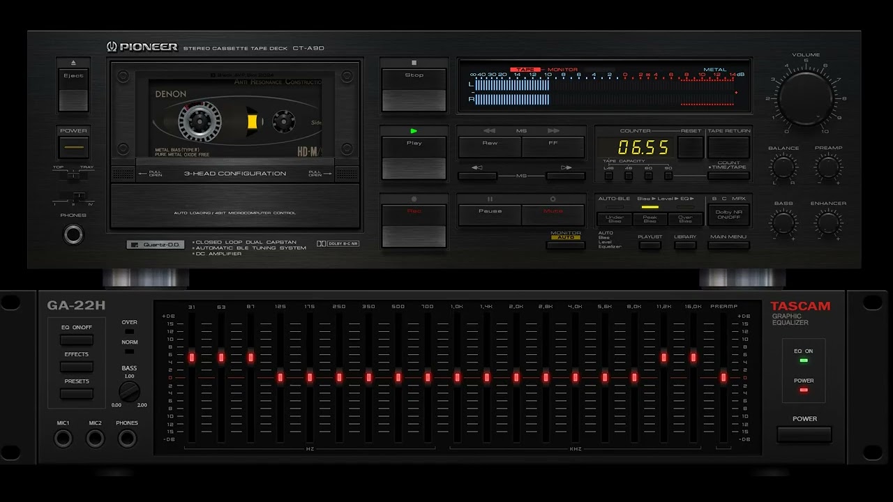Stop tape playback
Image resolution: width=893 pixels, height=502 pixels.
coord(414,90)
